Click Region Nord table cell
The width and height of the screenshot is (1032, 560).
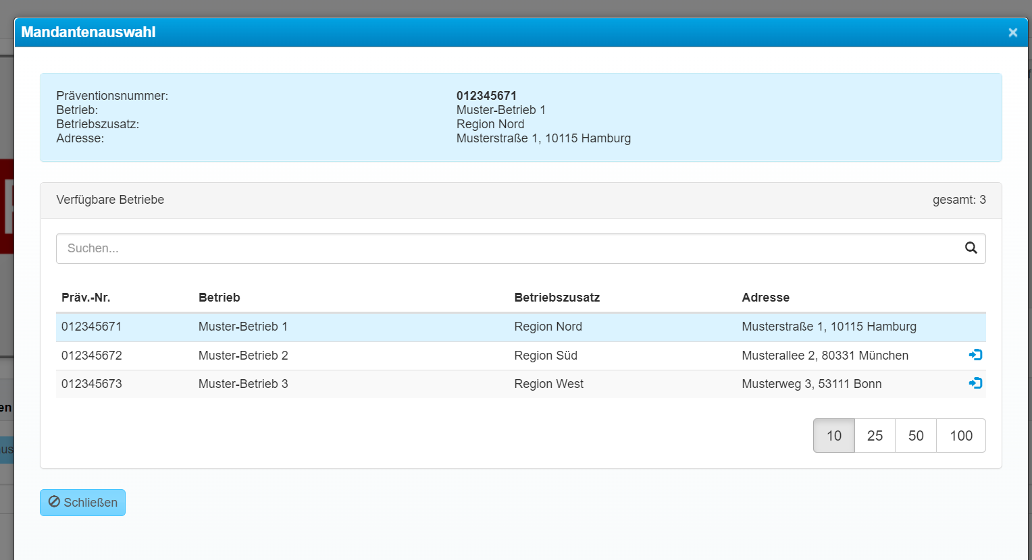coord(548,327)
